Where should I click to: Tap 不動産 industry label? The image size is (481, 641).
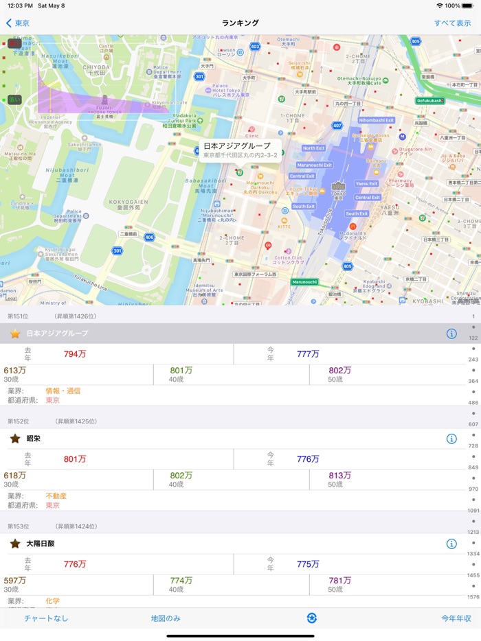tap(56, 496)
